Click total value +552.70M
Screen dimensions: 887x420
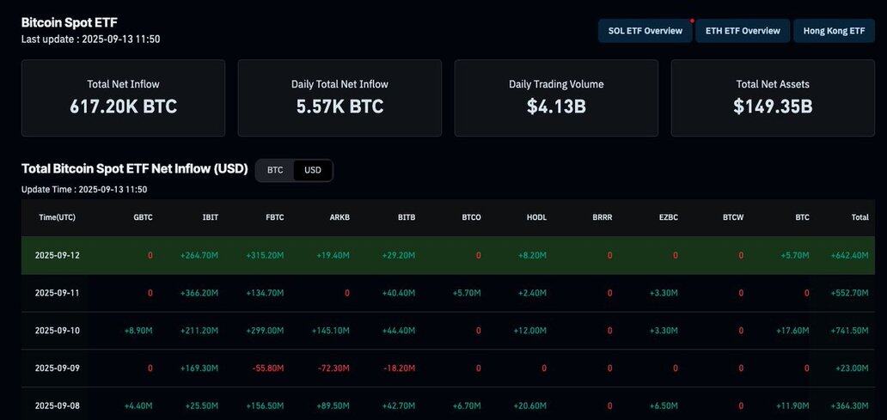click(849, 293)
